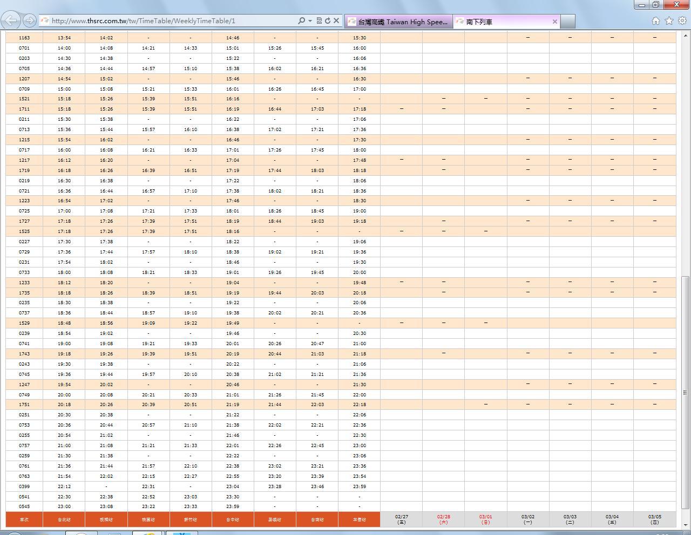Screen dimensions: 691x535
Task: Select train number 0763
Action: [24, 476]
